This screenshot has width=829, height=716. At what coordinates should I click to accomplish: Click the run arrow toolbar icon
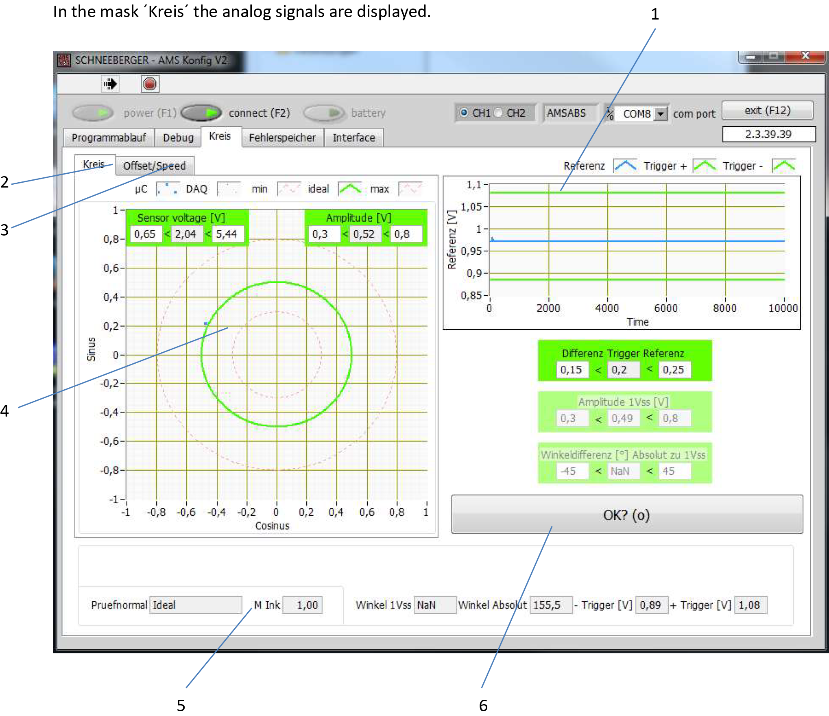click(x=110, y=84)
